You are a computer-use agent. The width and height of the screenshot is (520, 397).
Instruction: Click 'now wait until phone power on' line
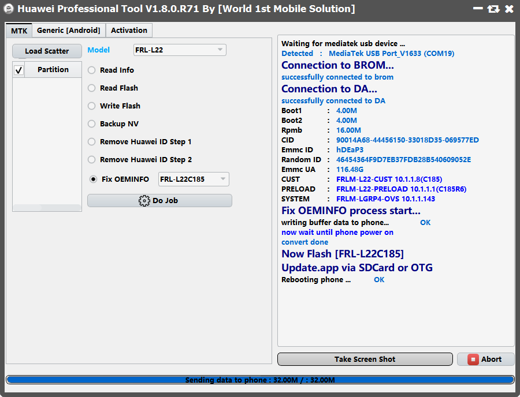point(337,233)
